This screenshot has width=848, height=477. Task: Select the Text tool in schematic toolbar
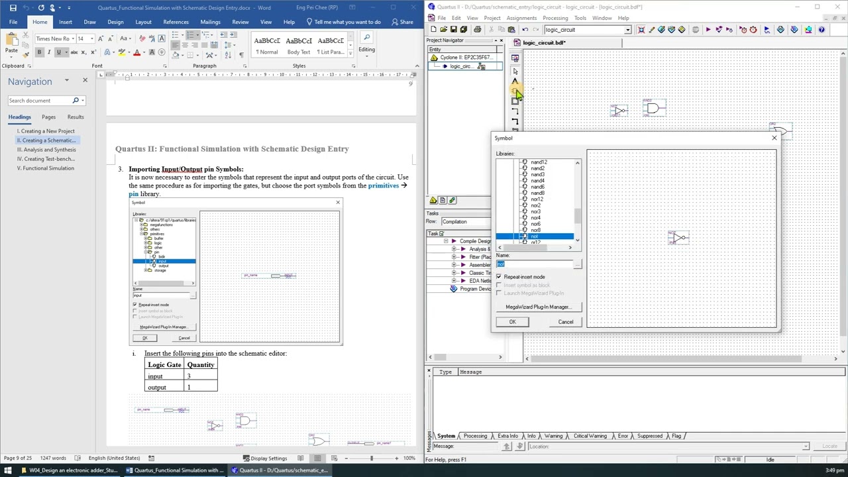515,81
